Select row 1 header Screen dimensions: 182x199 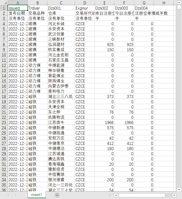[4, 8]
